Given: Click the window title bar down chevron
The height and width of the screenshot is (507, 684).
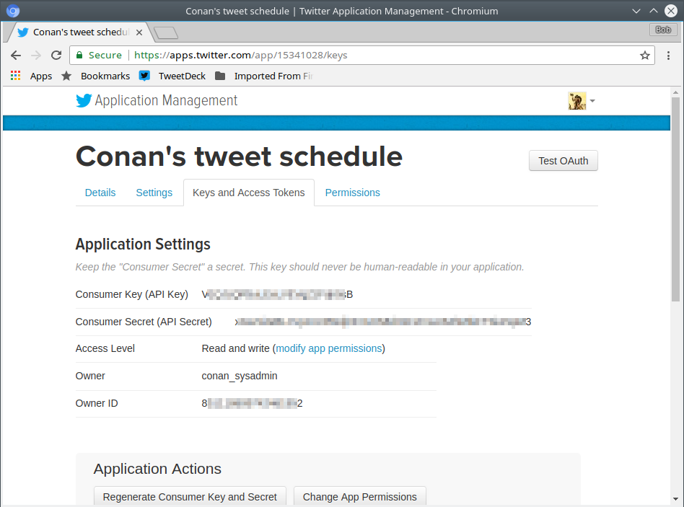Looking at the screenshot, I should (636, 11).
